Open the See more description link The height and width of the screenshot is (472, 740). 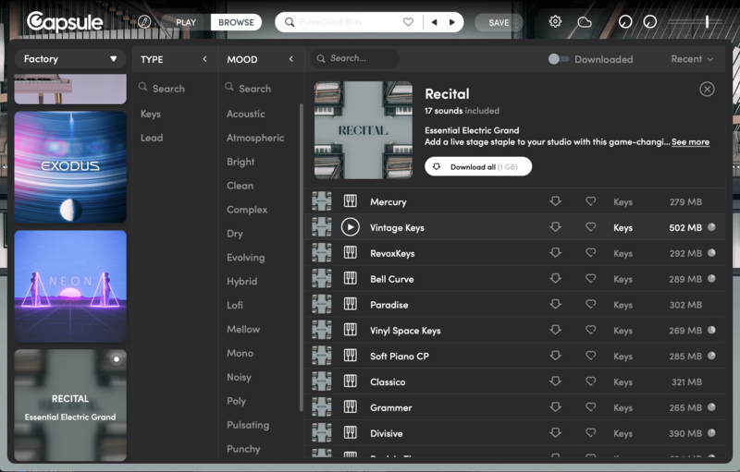690,142
